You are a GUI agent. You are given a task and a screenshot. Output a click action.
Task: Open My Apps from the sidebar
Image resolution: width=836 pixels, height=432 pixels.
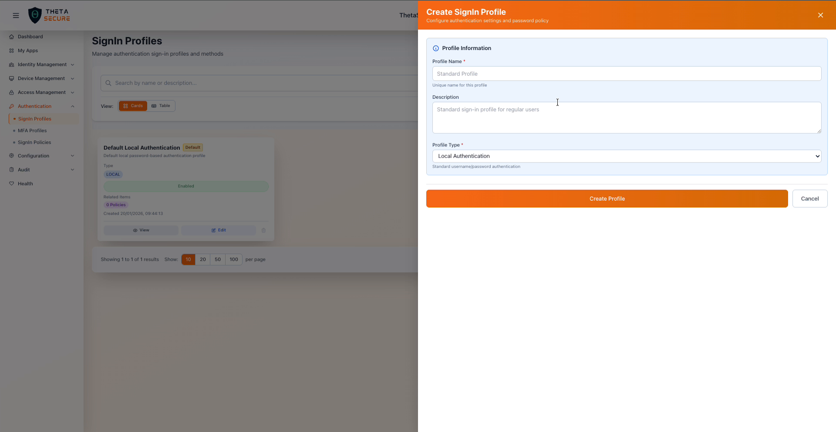pyautogui.click(x=28, y=50)
